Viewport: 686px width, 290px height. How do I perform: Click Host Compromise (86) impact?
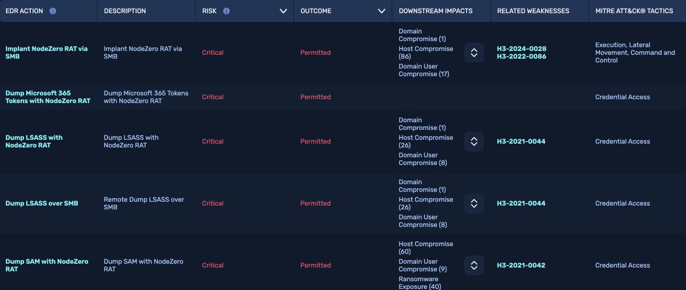(x=426, y=53)
